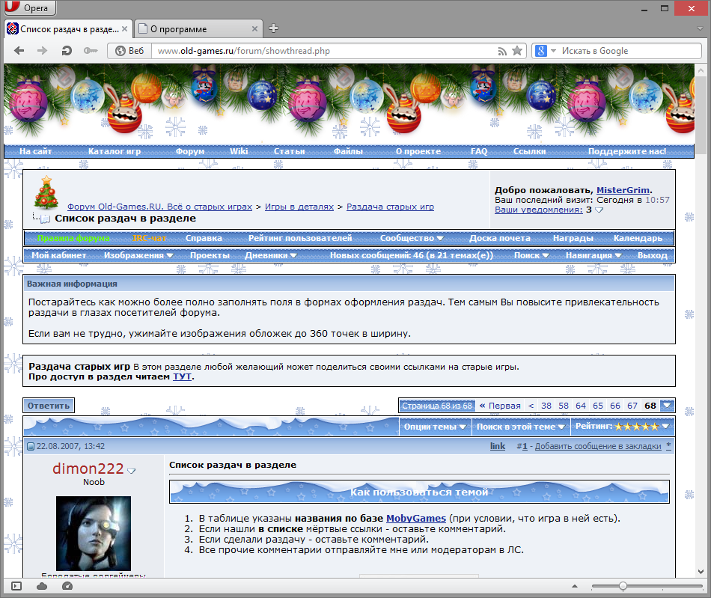
Task: Click 'Добавить сообщение в закладки' link
Action: [x=598, y=447]
